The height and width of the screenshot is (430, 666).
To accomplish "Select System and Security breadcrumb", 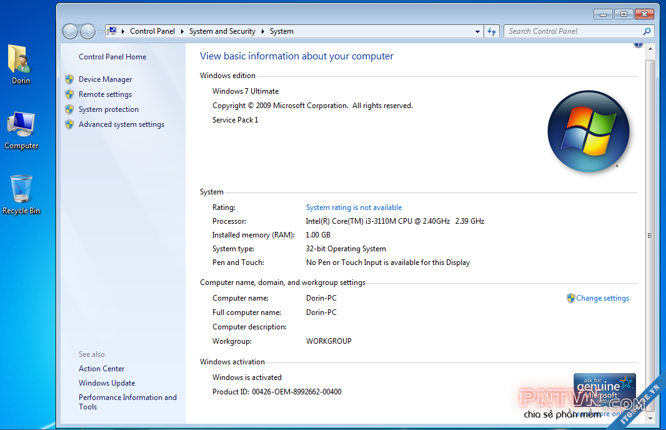I will click(222, 31).
